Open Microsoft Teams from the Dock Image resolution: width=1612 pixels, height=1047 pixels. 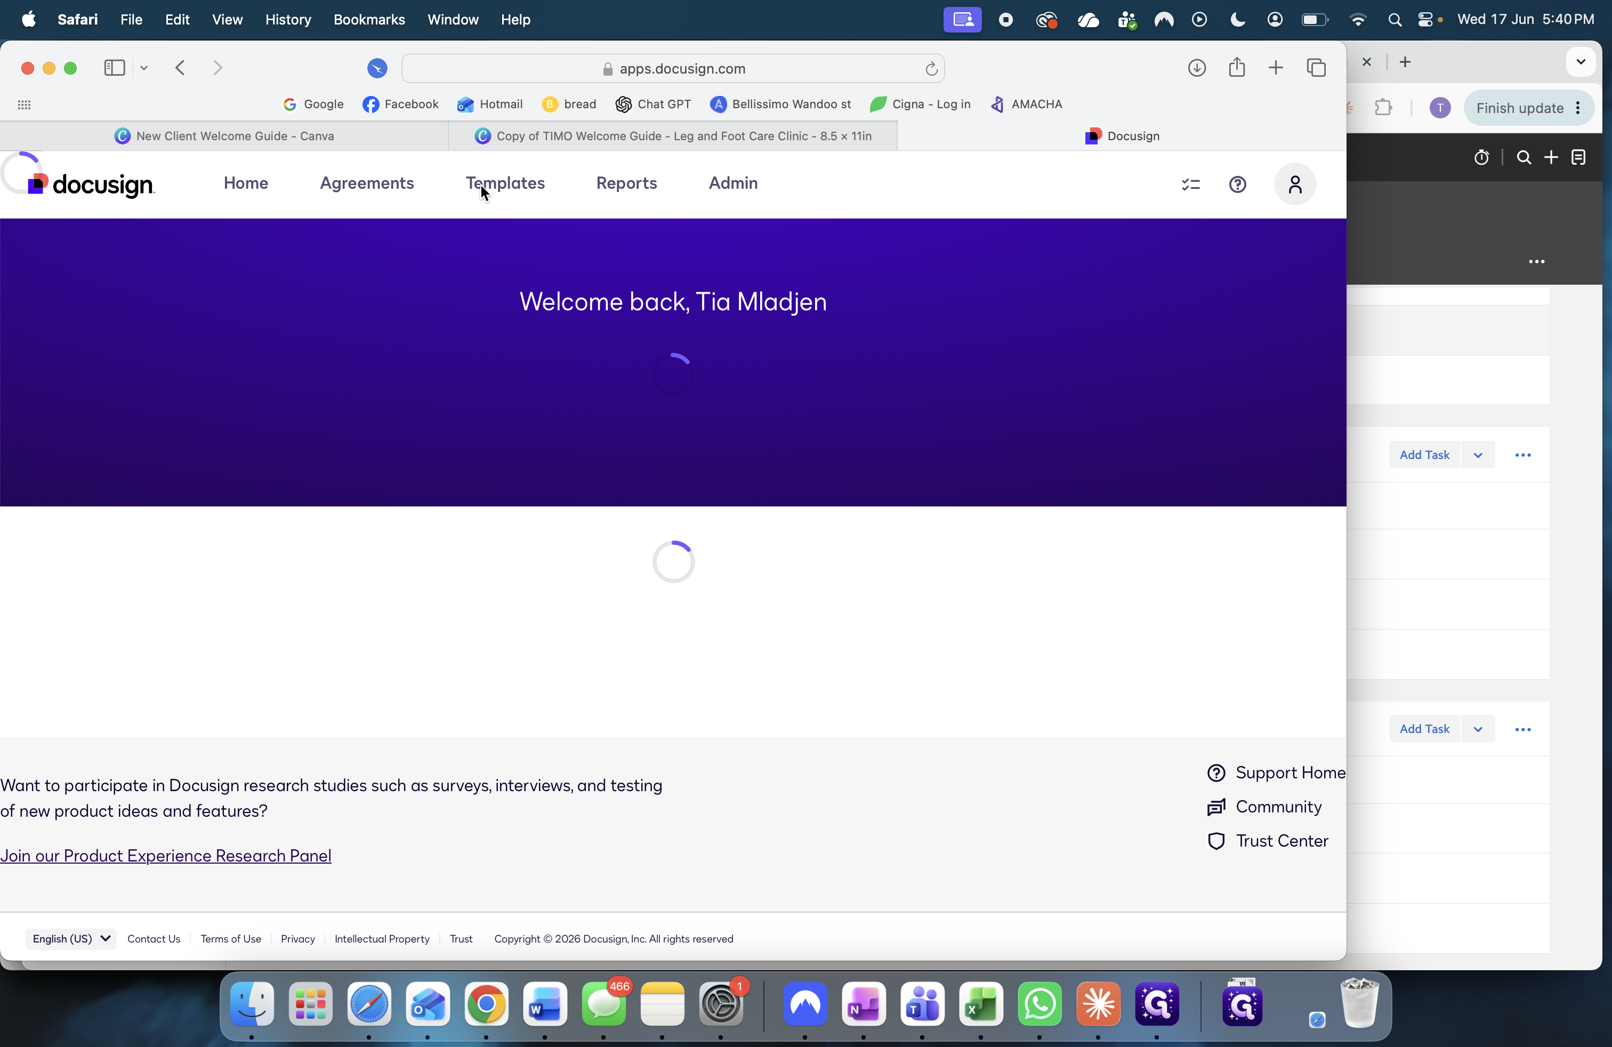pyautogui.click(x=923, y=1004)
